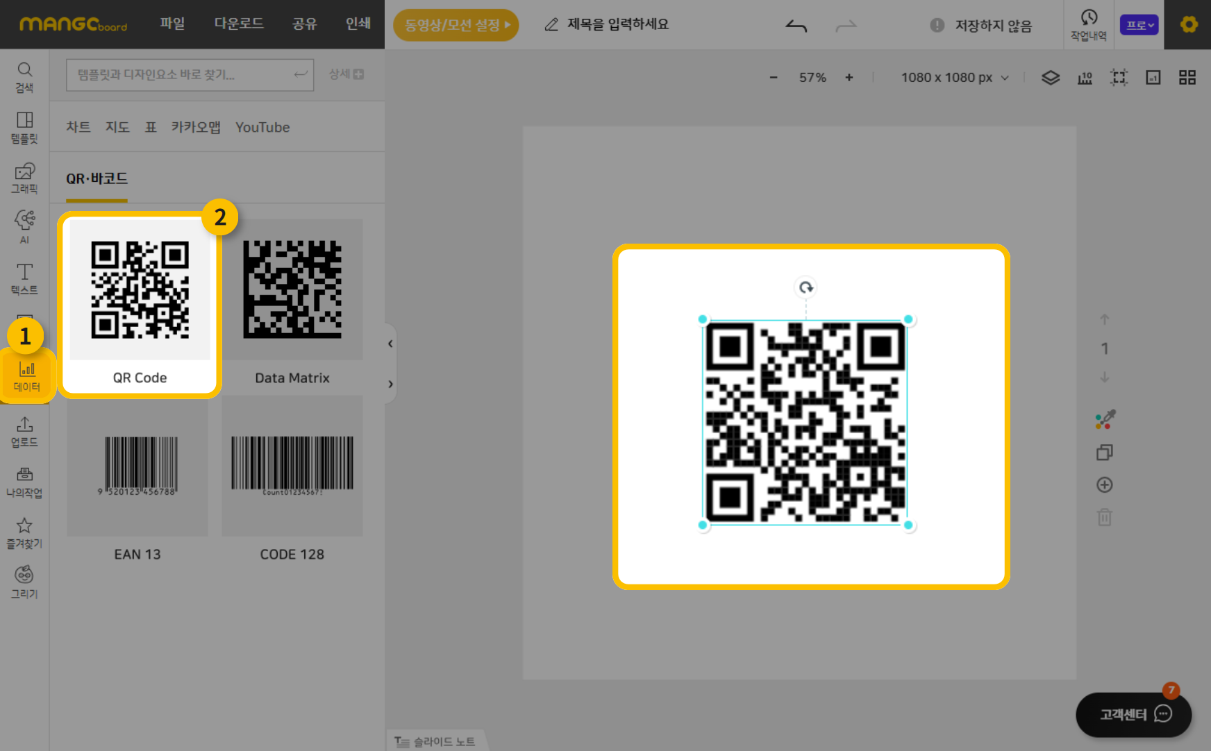
Task: Switch to the 카카오맵 tab
Action: (x=196, y=127)
